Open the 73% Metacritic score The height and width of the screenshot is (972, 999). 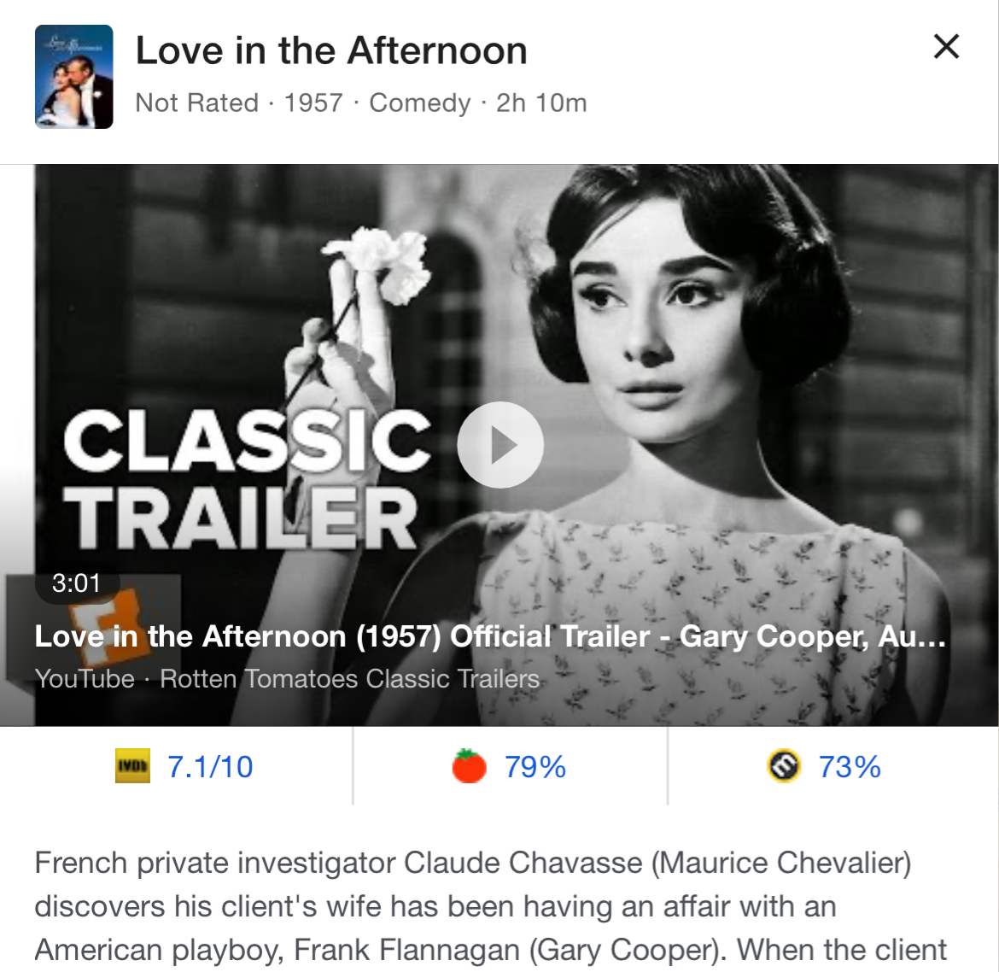850,766
